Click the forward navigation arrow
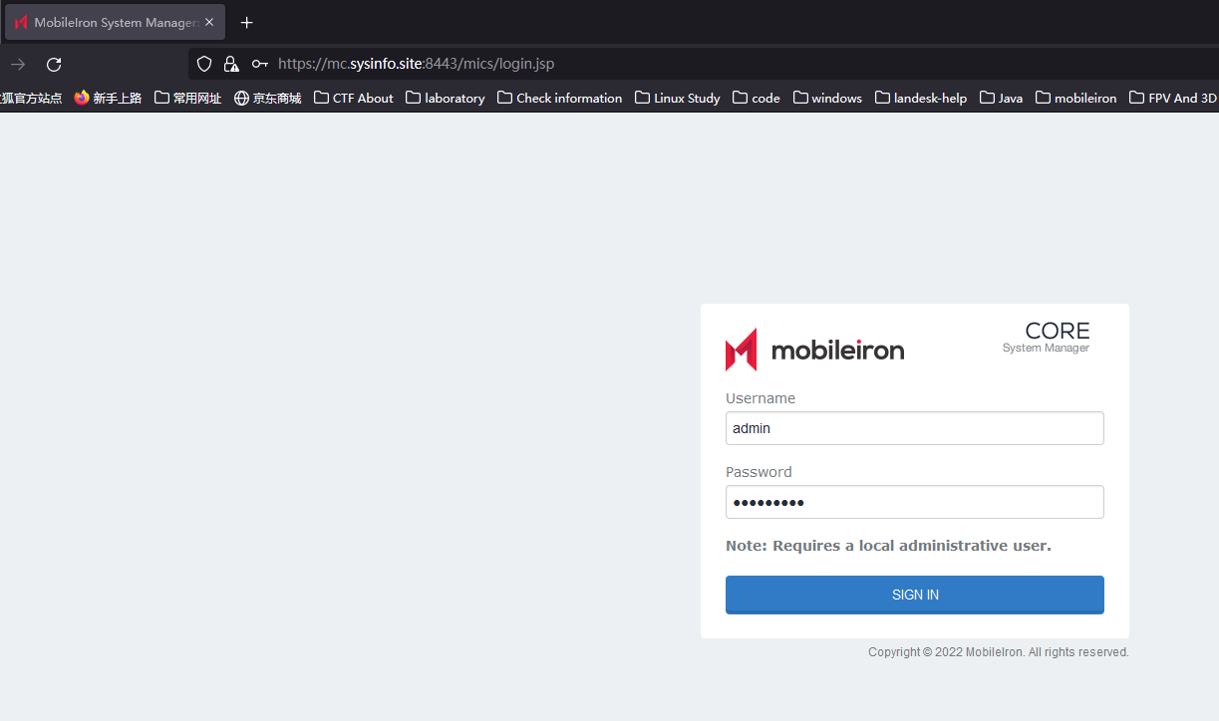Image resolution: width=1219 pixels, height=721 pixels. point(18,64)
